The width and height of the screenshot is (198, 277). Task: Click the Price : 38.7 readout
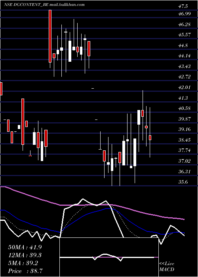(x=25, y=271)
